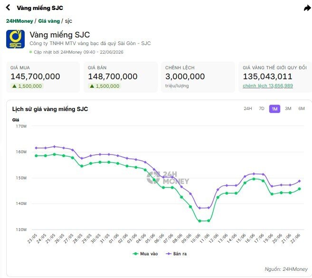Click the Lịch sử giá vàng miếng SJC heading
This screenshot has width=312, height=278.
pyautogui.click(x=50, y=109)
